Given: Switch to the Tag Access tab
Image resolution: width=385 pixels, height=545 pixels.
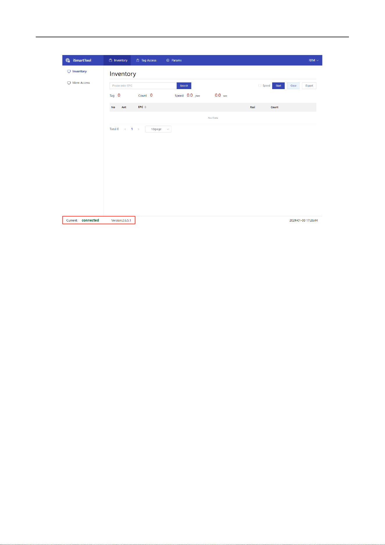Looking at the screenshot, I should click(146, 60).
